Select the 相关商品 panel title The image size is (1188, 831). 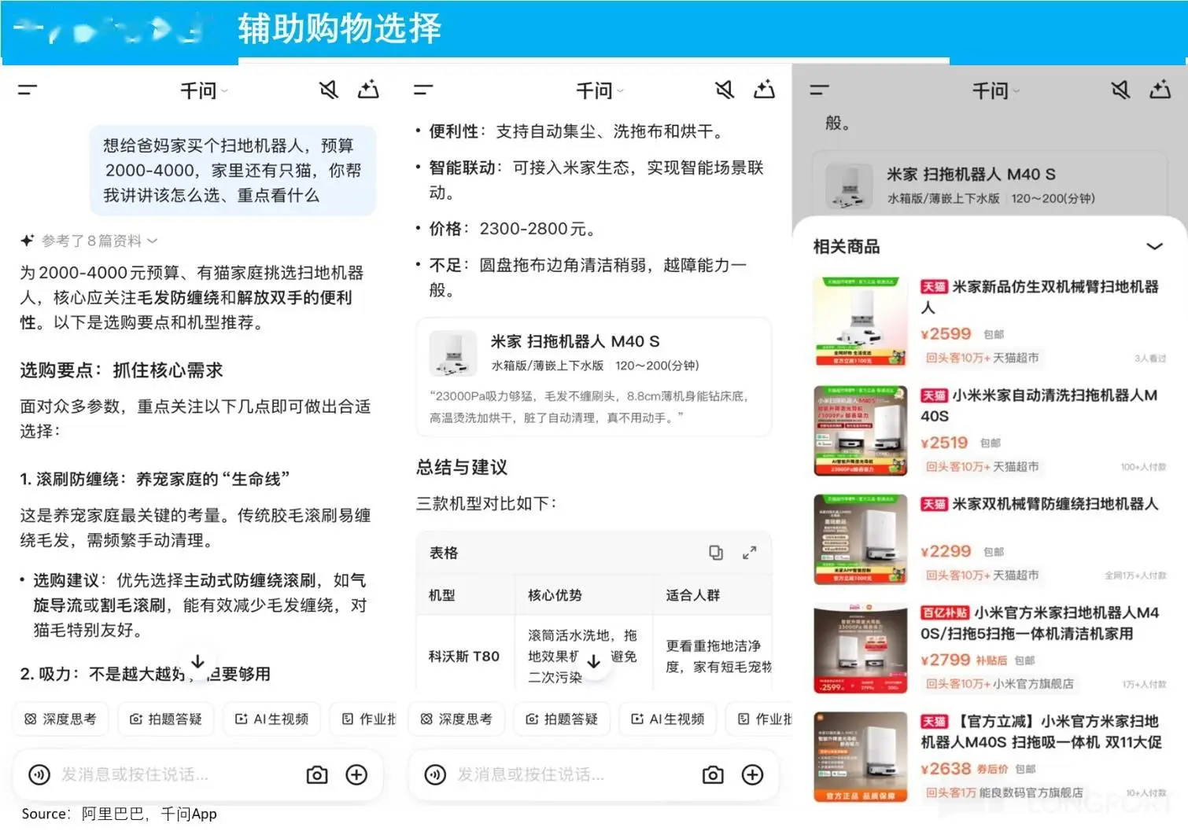point(847,247)
